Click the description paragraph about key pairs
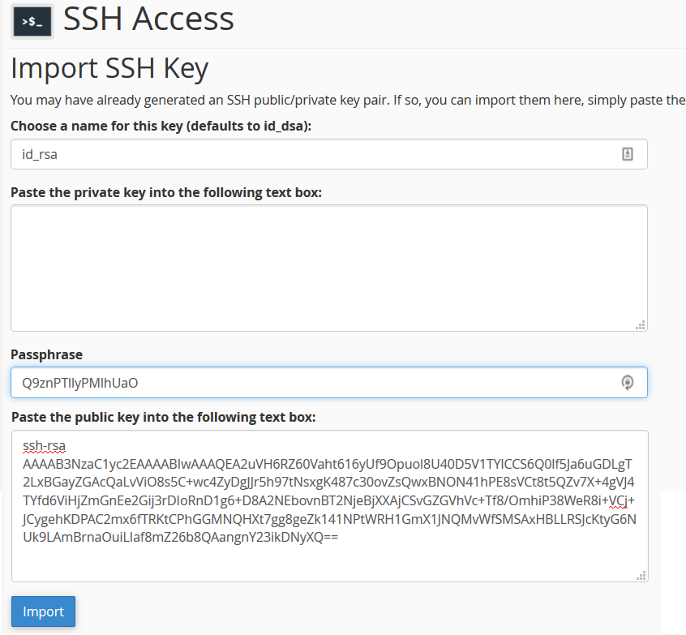Viewport: 686px width, 635px height. tap(348, 101)
